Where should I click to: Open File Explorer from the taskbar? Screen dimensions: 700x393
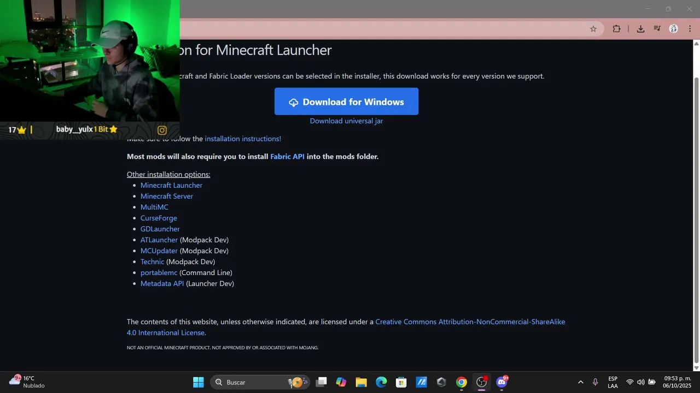click(x=361, y=382)
